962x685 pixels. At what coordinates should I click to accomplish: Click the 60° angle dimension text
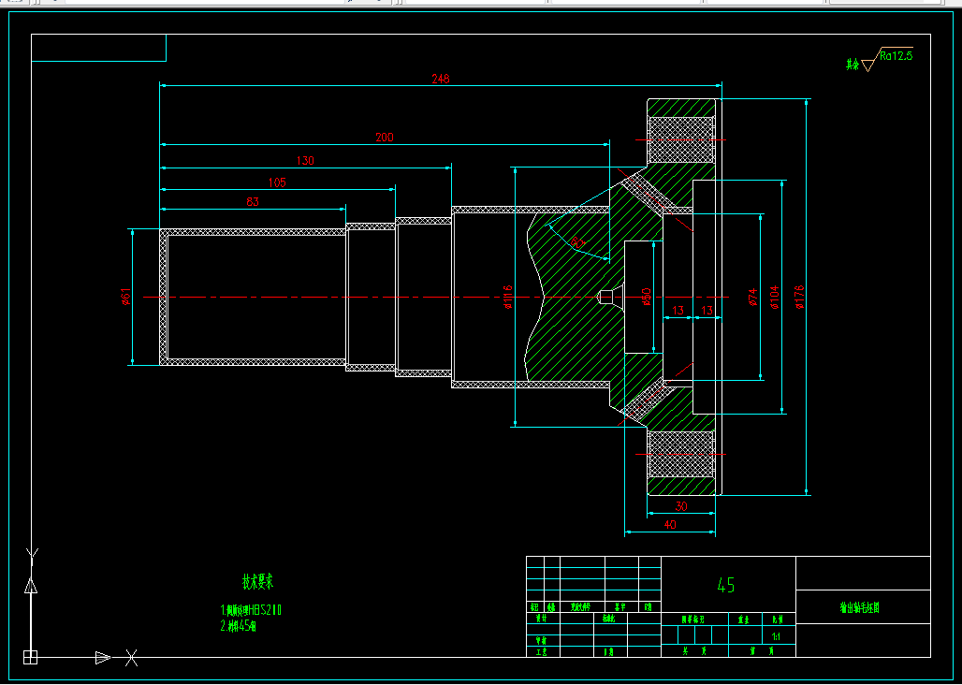pos(577,242)
